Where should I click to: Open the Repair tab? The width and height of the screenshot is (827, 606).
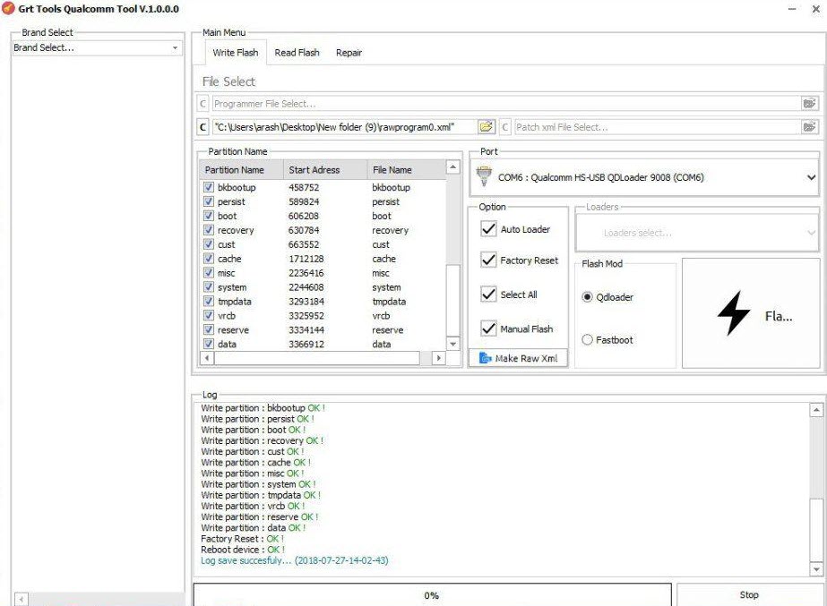tap(349, 53)
